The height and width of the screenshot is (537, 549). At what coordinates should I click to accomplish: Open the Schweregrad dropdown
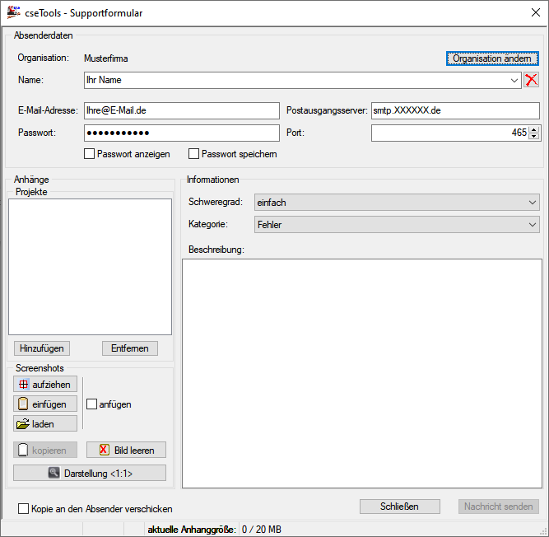point(531,202)
